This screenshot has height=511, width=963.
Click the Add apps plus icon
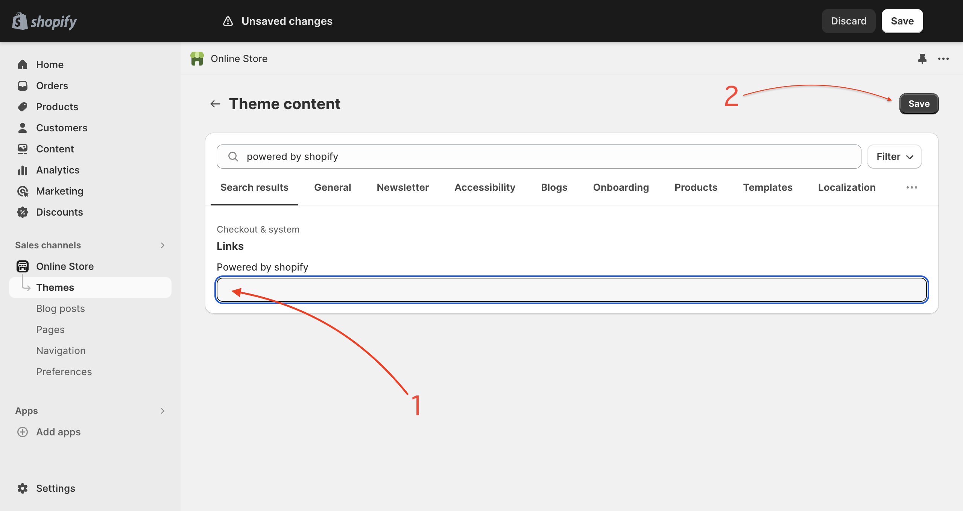pyautogui.click(x=23, y=432)
